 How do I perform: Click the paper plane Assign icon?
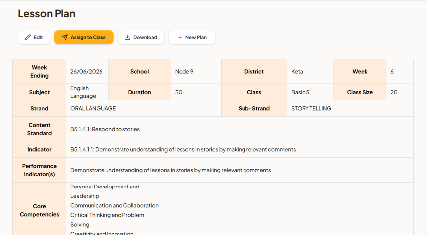[x=65, y=37]
